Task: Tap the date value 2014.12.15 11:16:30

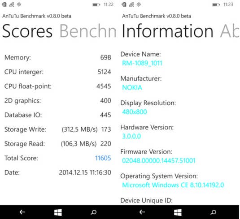Action: [85, 172]
